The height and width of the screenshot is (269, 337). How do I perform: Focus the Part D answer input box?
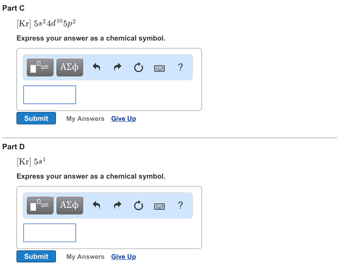tap(50, 233)
